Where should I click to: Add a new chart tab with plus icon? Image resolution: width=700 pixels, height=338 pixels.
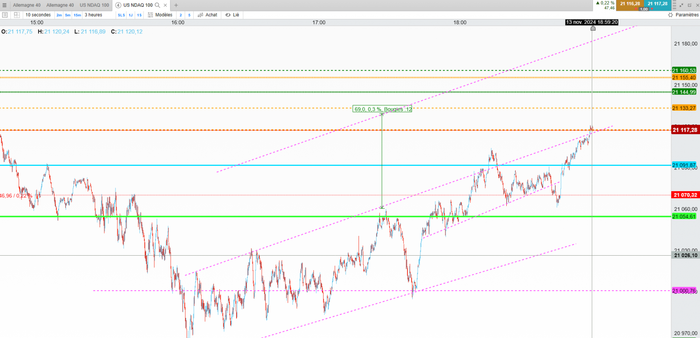click(176, 5)
